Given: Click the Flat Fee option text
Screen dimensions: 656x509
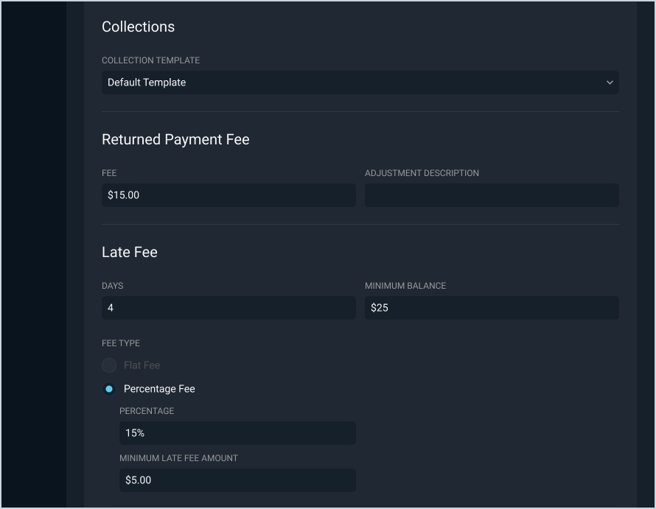Looking at the screenshot, I should (142, 365).
